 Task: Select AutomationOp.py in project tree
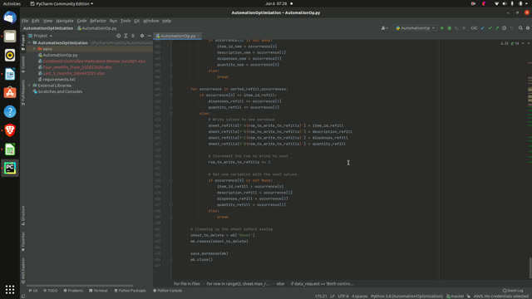click(60, 55)
